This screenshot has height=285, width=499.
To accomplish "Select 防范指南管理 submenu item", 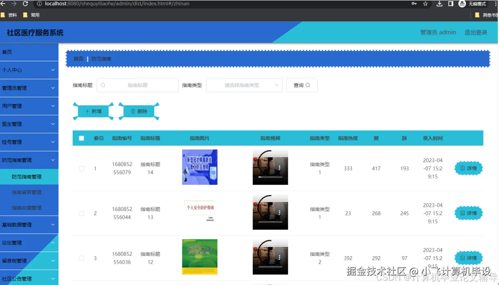I will 29,177.
